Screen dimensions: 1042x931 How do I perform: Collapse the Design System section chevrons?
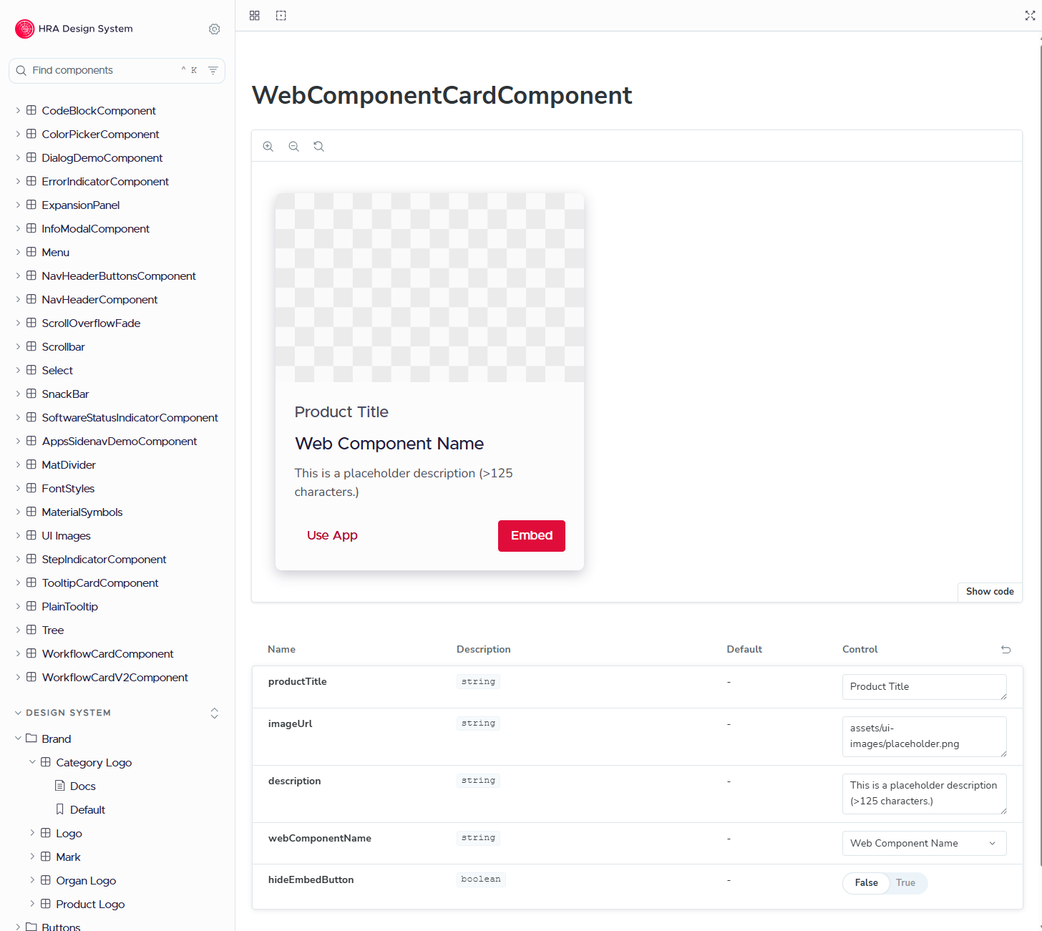tap(214, 713)
